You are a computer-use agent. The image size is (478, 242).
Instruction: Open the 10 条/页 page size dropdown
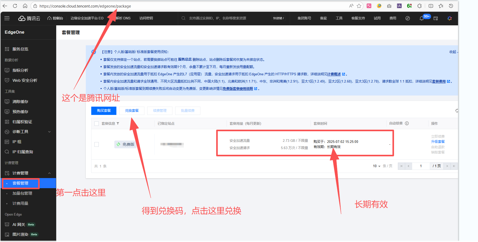377,166
